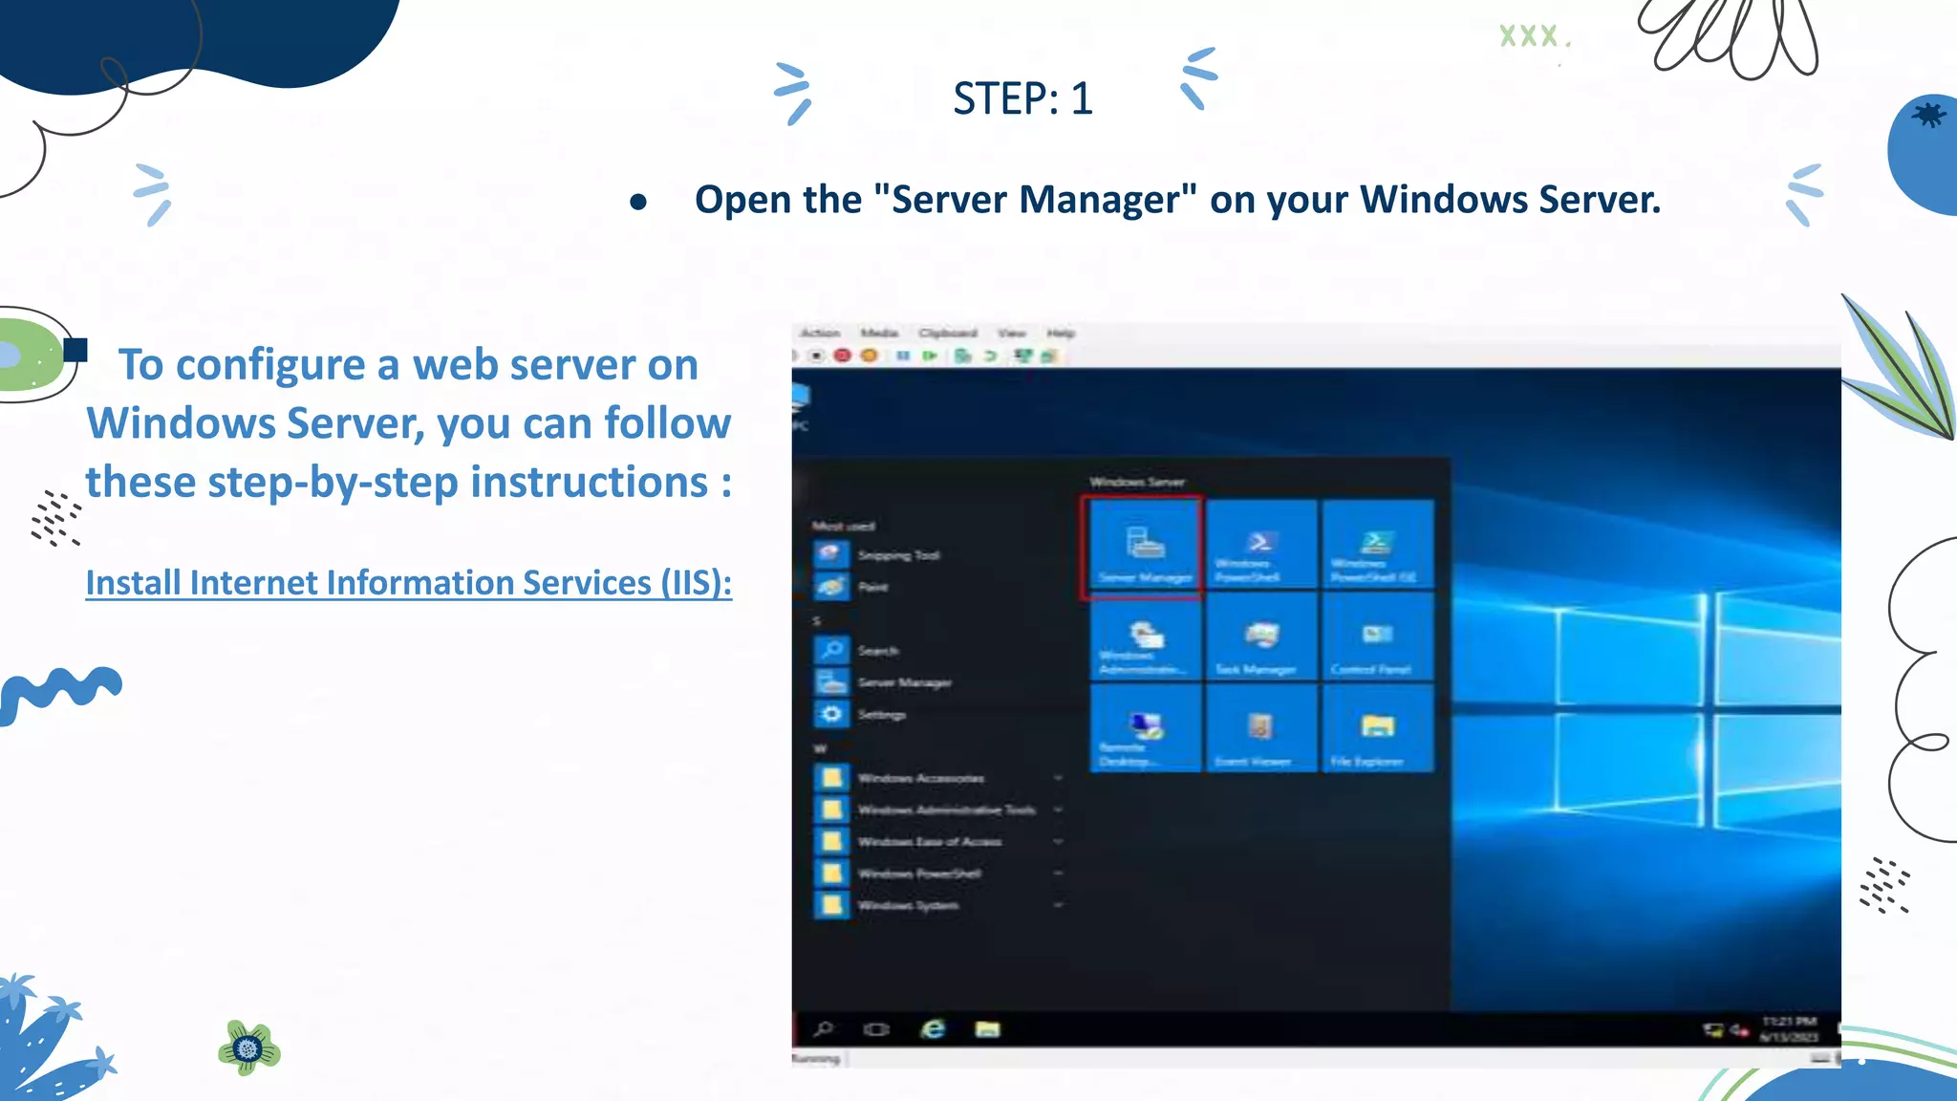Click the Windows Server tile group heading
Image resolution: width=1957 pixels, height=1101 pixels.
coord(1137,482)
